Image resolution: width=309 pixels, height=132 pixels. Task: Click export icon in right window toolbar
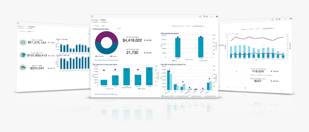tap(273, 19)
